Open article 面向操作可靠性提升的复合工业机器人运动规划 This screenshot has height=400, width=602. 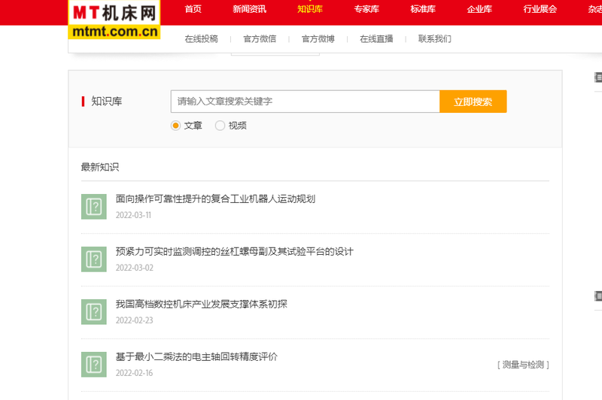(215, 198)
